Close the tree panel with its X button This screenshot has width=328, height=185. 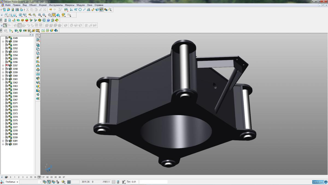(33, 35)
